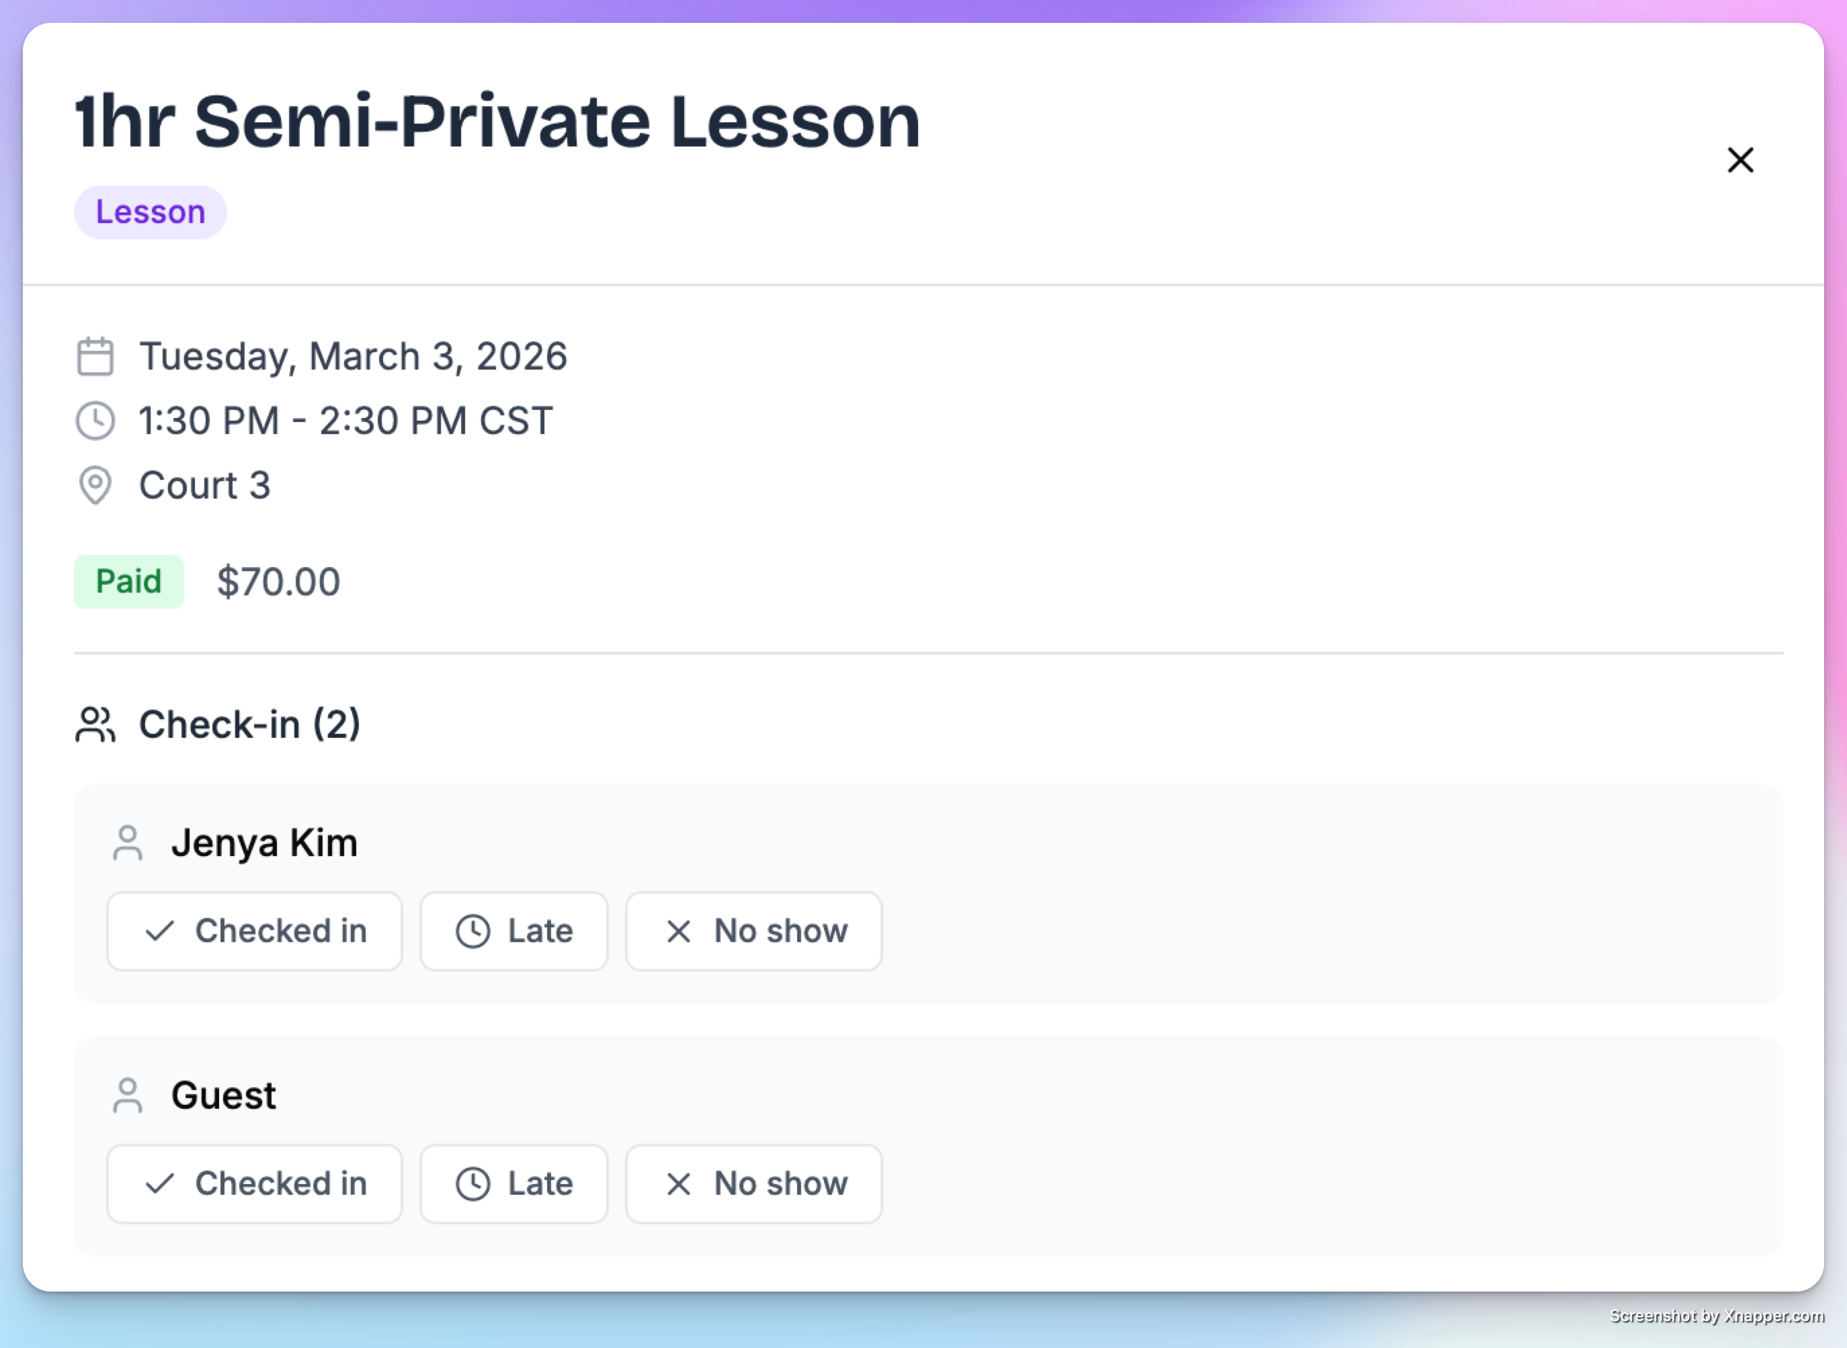Close the lesson details dialog
Viewport: 1847px width, 1348px height.
pyautogui.click(x=1740, y=160)
